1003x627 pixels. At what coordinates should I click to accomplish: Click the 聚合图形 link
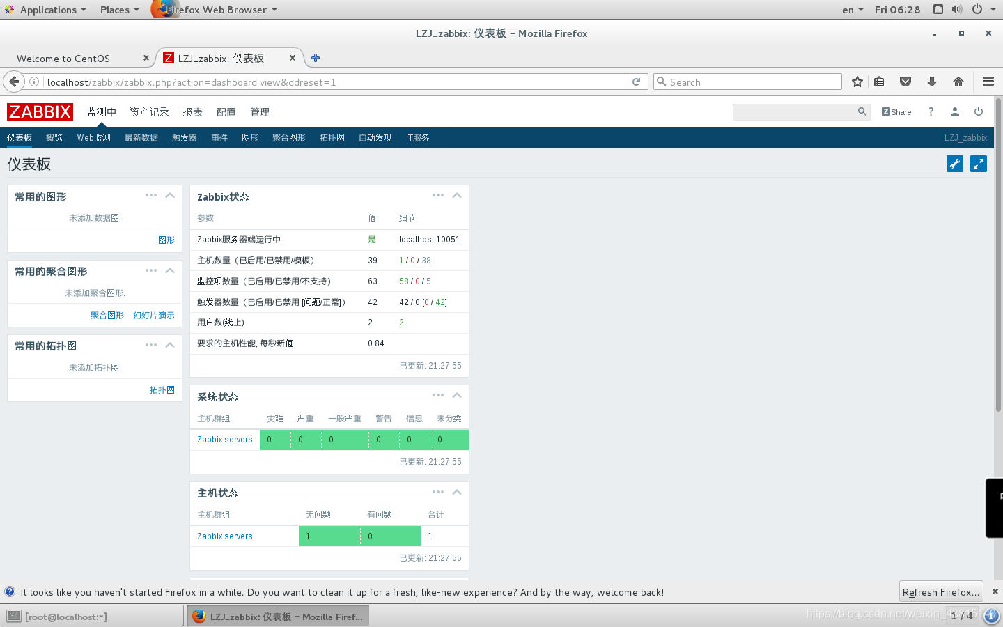pyautogui.click(x=107, y=316)
